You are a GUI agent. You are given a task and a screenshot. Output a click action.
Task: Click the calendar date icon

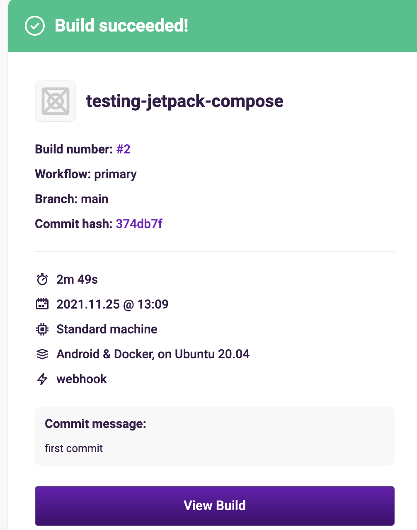42,304
